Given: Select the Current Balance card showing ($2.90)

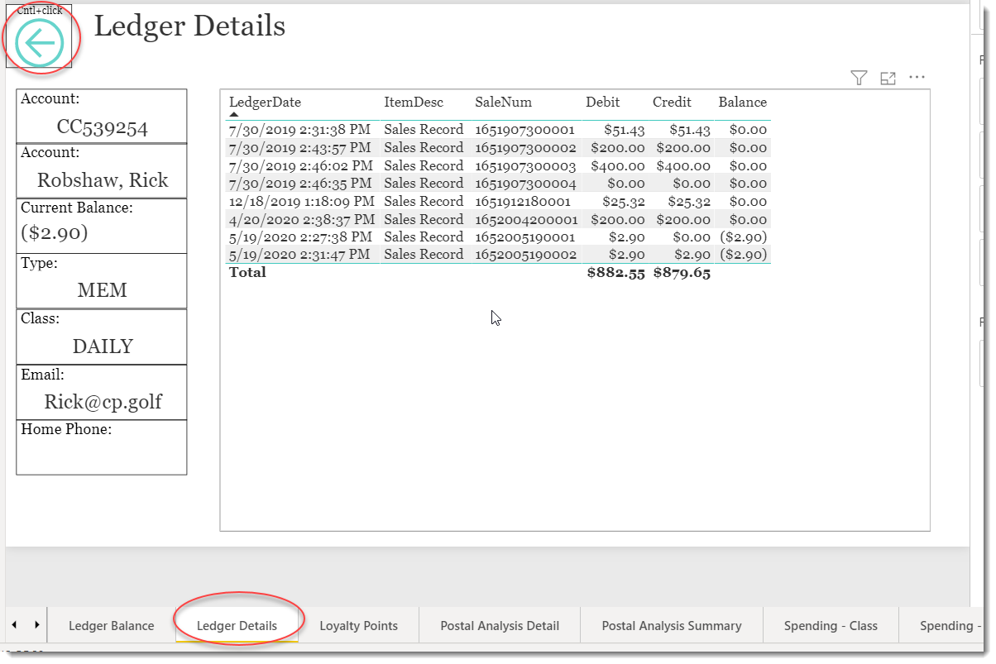Looking at the screenshot, I should coord(101,226).
